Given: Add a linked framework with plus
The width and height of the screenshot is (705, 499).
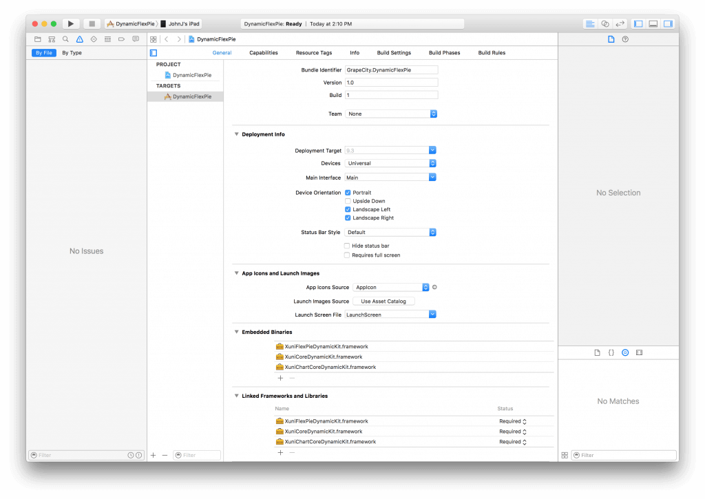Looking at the screenshot, I should 281,453.
